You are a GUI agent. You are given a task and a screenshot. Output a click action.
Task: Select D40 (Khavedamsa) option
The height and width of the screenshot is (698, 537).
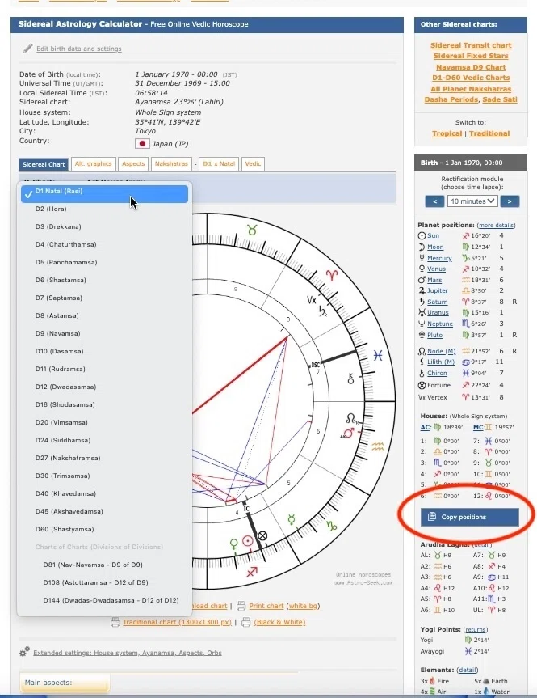pos(104,493)
